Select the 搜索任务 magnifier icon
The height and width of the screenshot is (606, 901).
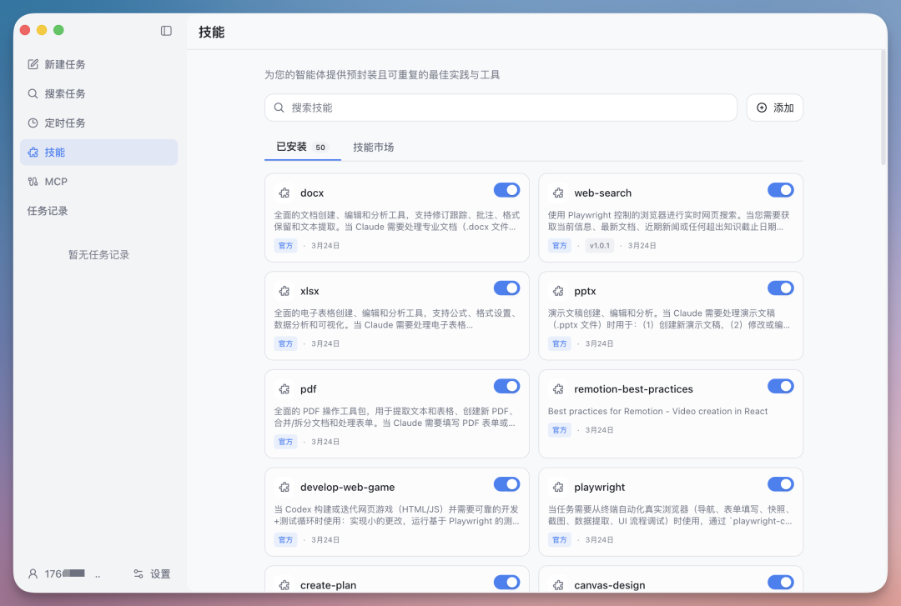coord(34,93)
